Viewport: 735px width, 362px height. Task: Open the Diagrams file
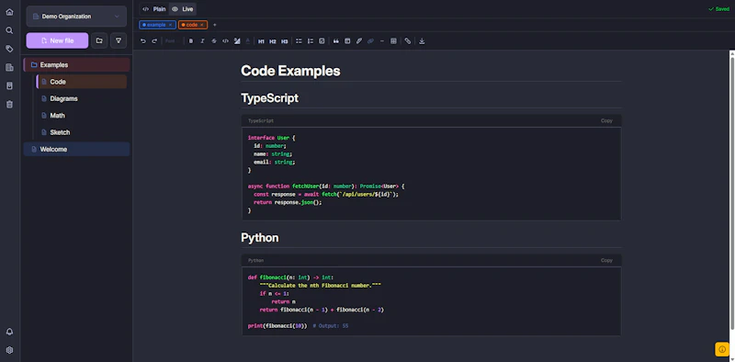pyautogui.click(x=82, y=98)
